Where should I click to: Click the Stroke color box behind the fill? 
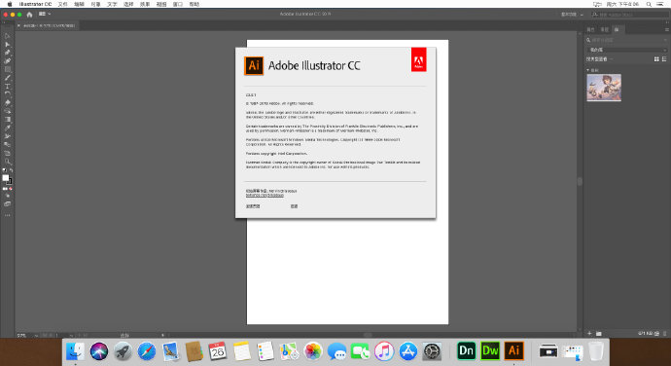pos(10,182)
